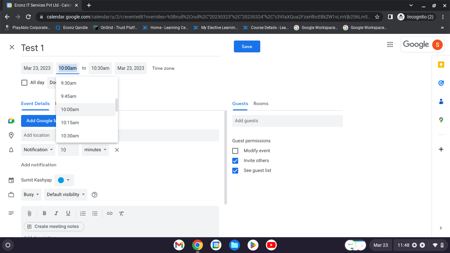Image resolution: width=450 pixels, height=253 pixels.
Task: Grab the time list scrollbar thumb
Action: click(117, 105)
